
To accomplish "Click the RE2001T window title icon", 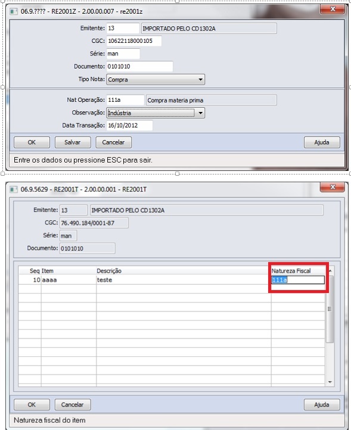I will (14, 189).
